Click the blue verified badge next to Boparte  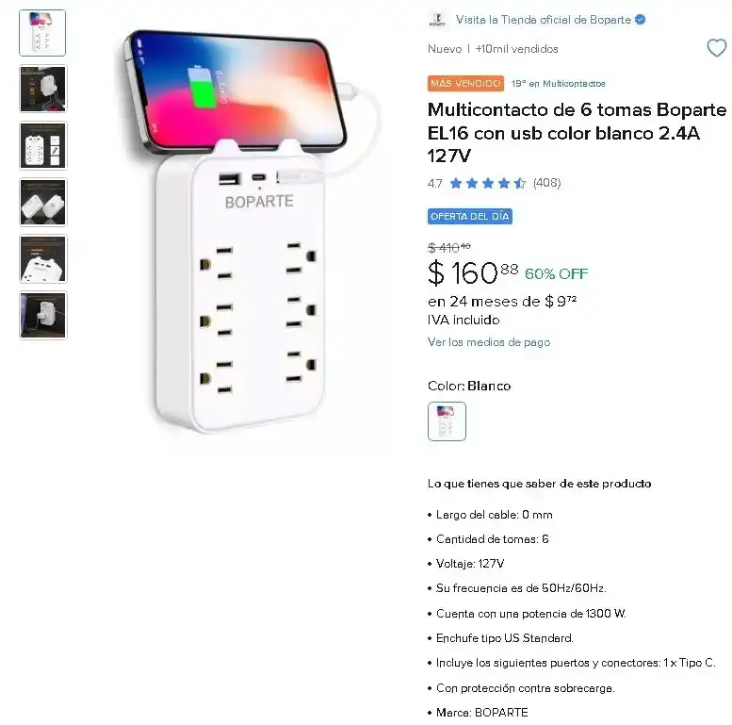point(641,20)
